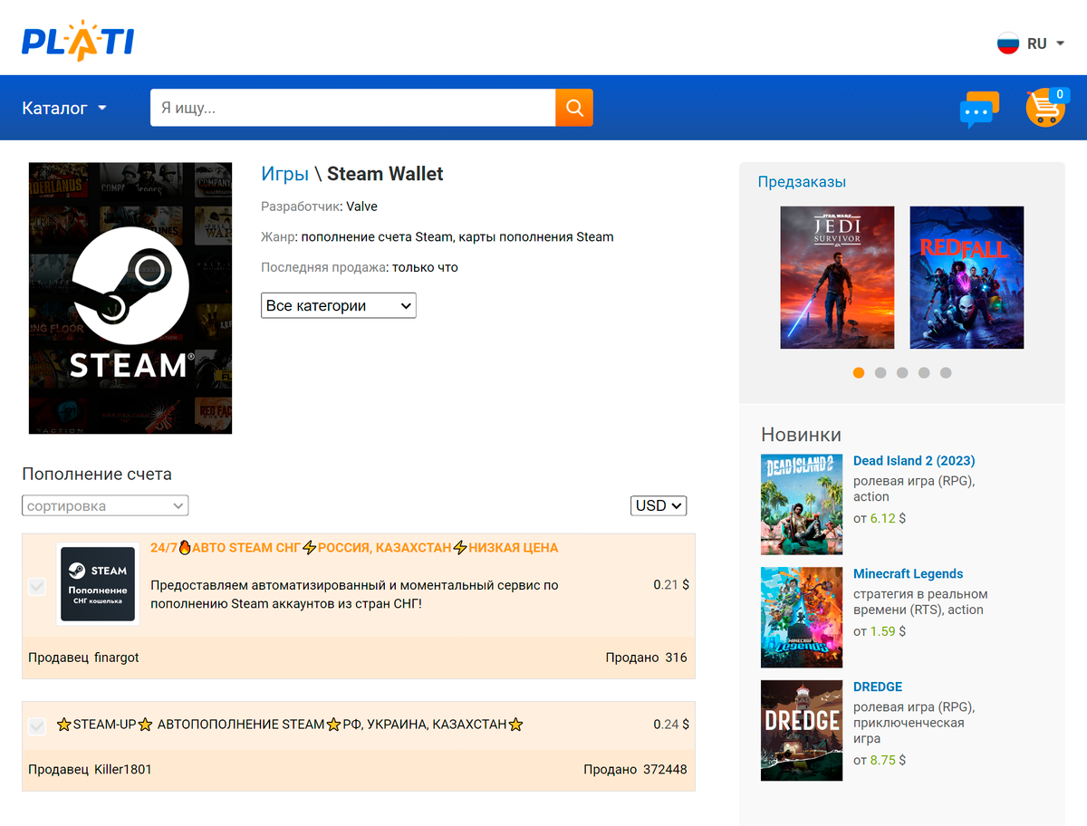Open the chat messages icon

click(979, 110)
